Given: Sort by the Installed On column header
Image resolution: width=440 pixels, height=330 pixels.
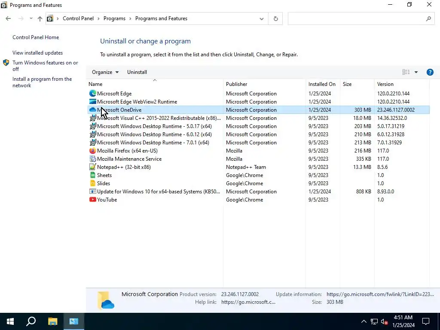Looking at the screenshot, I should 323,84.
